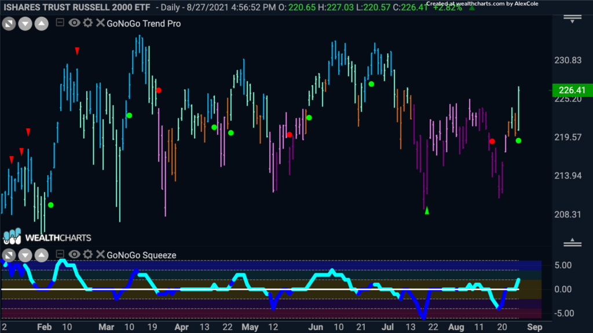
Task: Click the 208.31 price axis label
Action: (568, 215)
